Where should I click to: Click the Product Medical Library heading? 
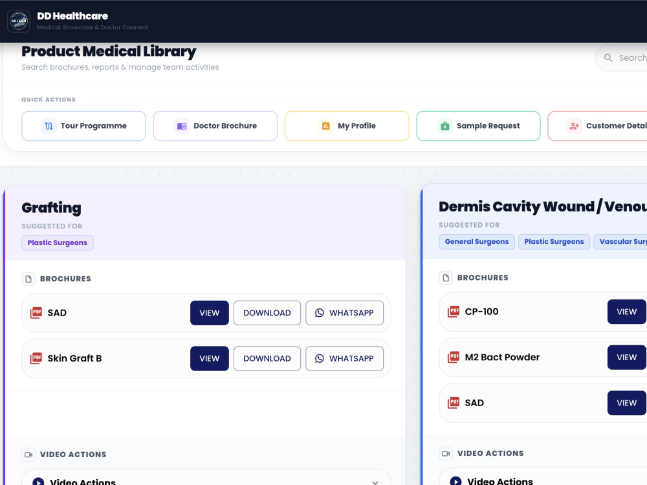[109, 52]
